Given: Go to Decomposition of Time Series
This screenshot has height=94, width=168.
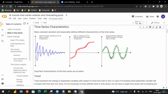Looking at the screenshot, I should pos(20,60).
